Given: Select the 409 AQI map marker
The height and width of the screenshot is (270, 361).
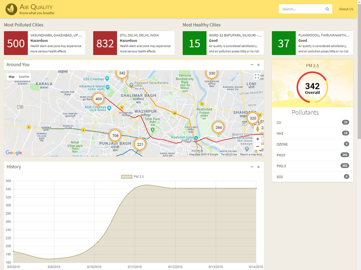Looking at the screenshot, I should point(98,99).
